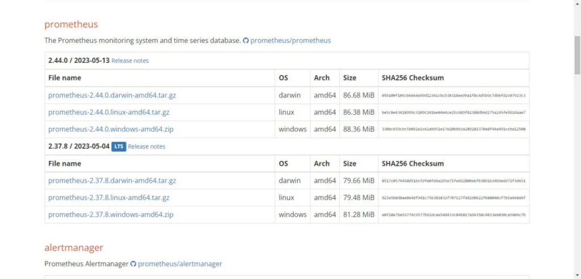The image size is (581, 279).
Task: Click the red prometheus section heading
Action: [x=71, y=24]
